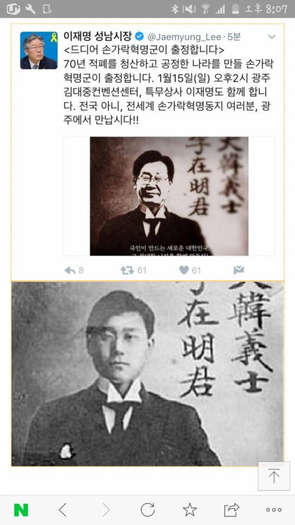295x525 pixels.
Task: Tap the wrench icon in the status bar
Action: [31, 9]
